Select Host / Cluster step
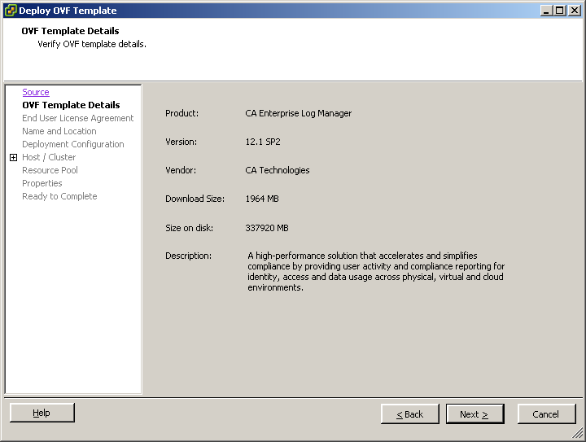 pos(49,157)
